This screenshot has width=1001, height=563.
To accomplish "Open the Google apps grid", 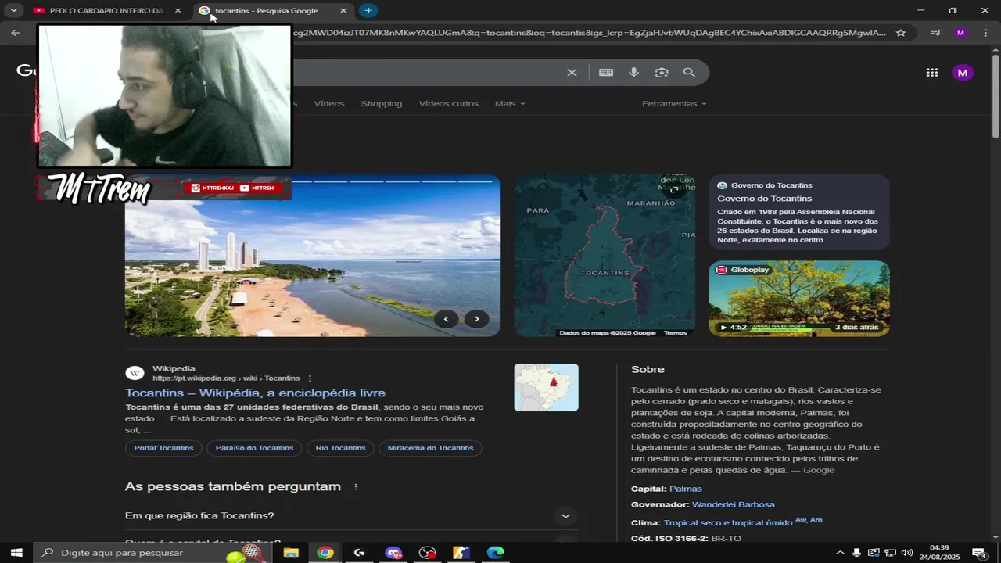I will [932, 73].
